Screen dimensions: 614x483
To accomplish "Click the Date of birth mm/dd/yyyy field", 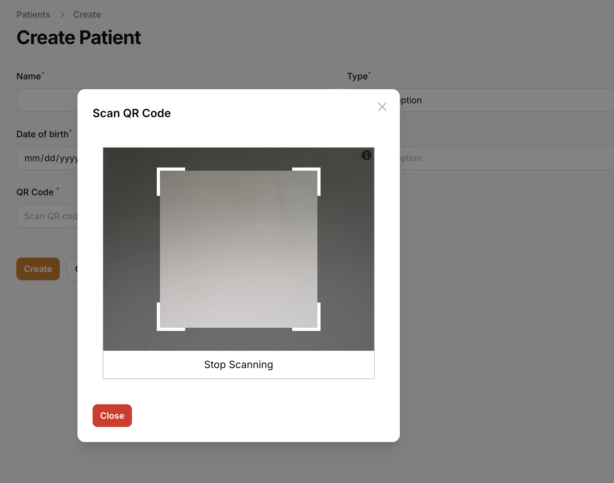I will click(47, 158).
